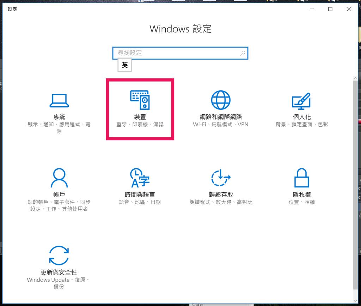Select the 更新與安全性 category title

tap(59, 272)
